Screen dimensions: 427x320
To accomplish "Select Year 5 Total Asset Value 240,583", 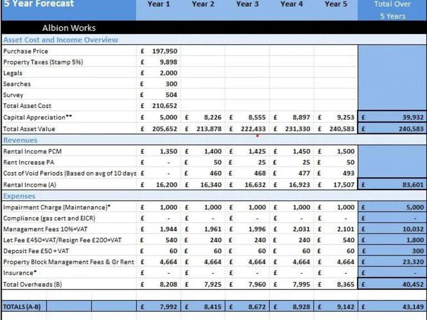I will 341,129.
